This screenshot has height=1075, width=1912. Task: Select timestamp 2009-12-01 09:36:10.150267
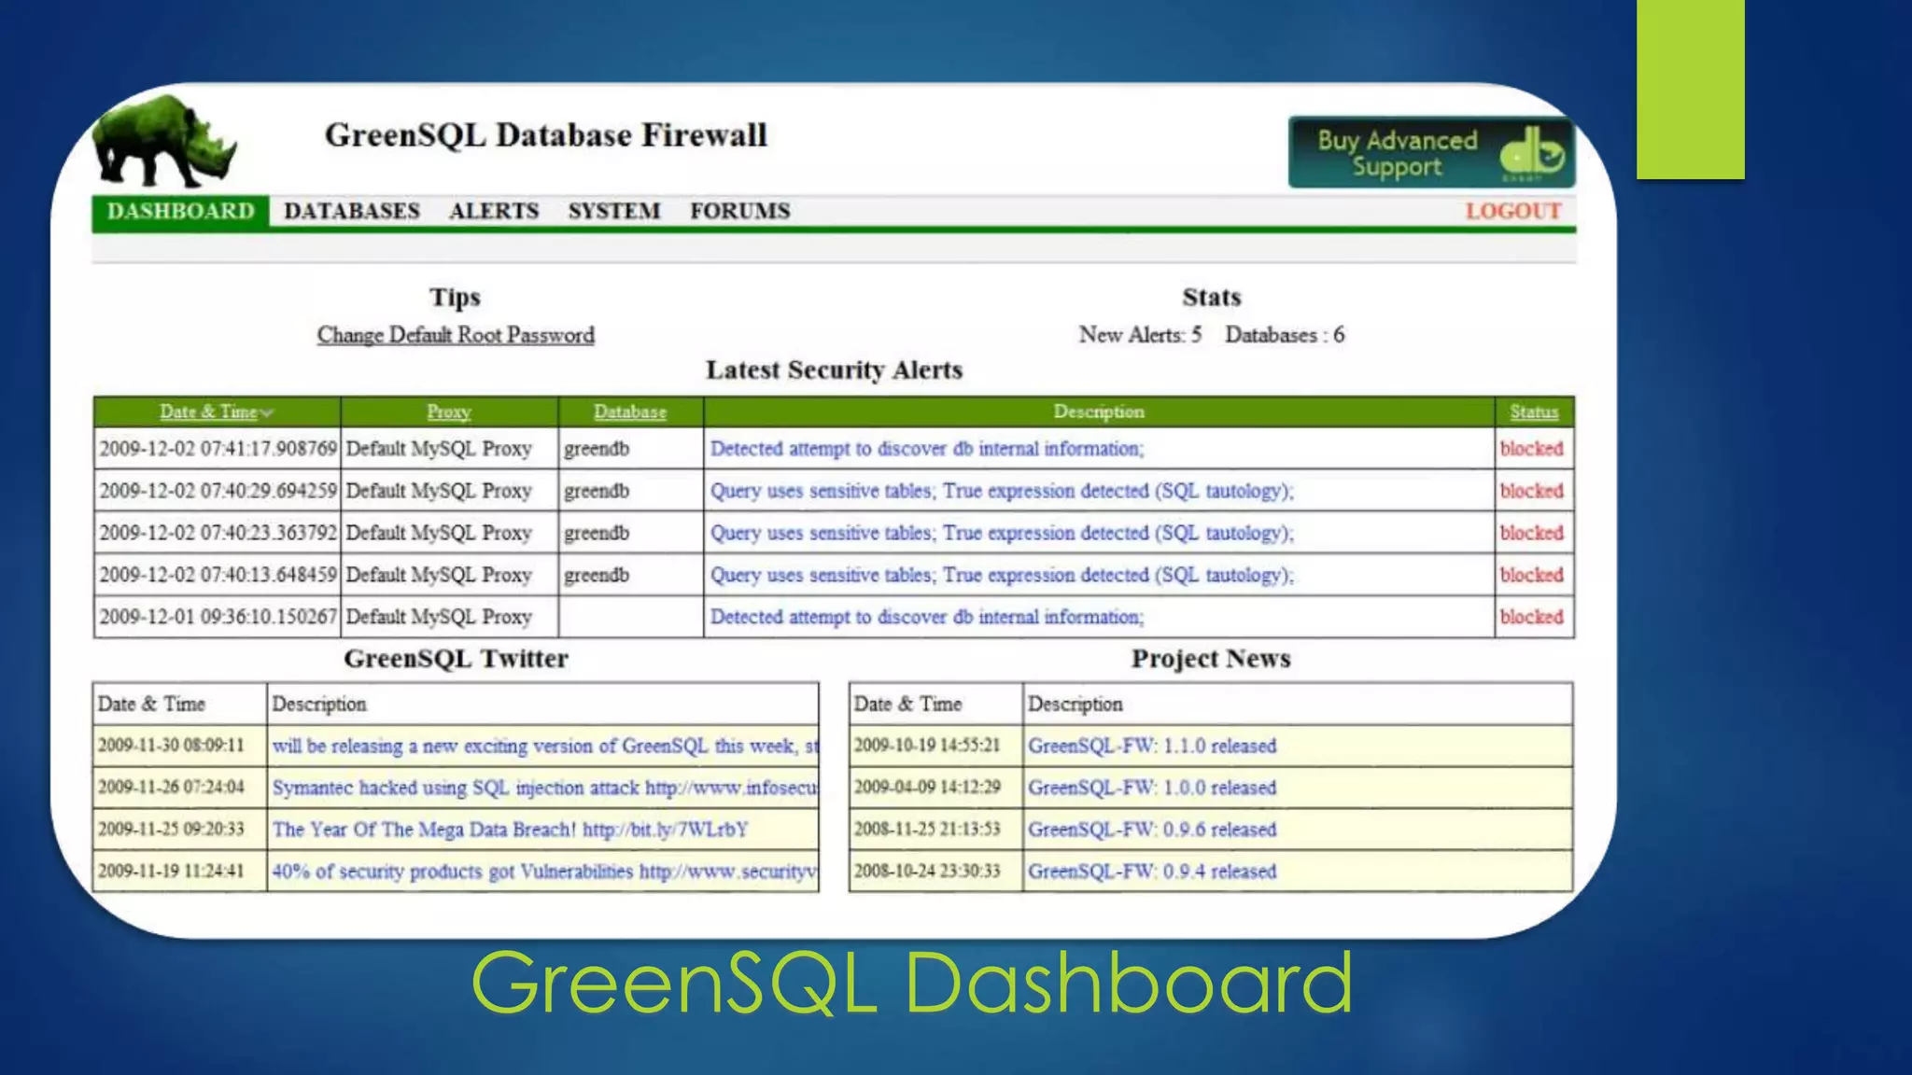[218, 617]
